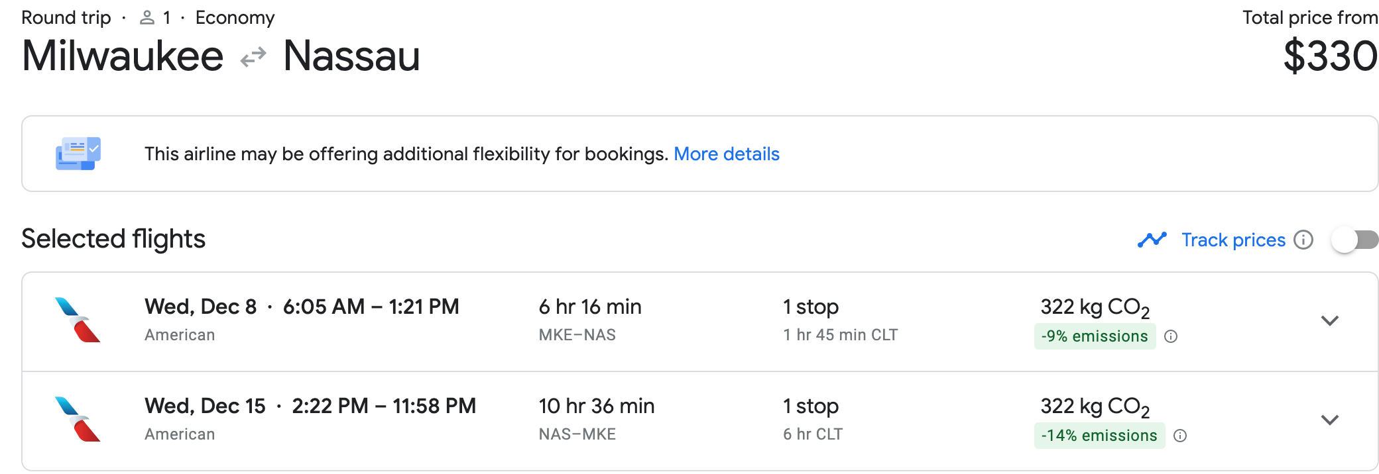Enable the Track prices toggle
1379x474 pixels.
1354,240
